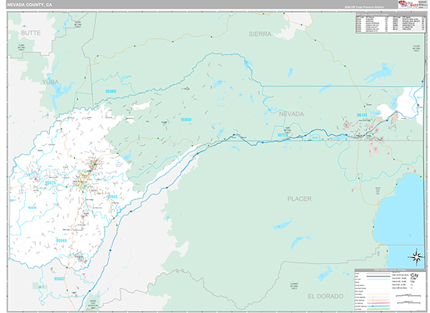Click ZIP code label 96161
The height and width of the screenshot is (313, 430).
click(362, 115)
